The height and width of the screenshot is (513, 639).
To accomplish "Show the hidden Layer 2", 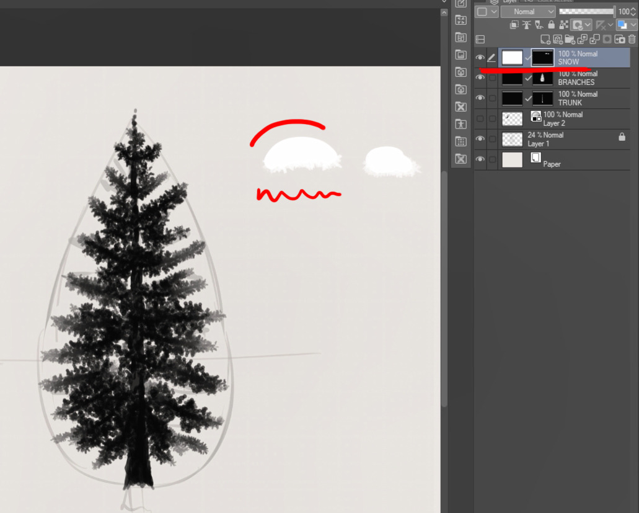I will (480, 118).
